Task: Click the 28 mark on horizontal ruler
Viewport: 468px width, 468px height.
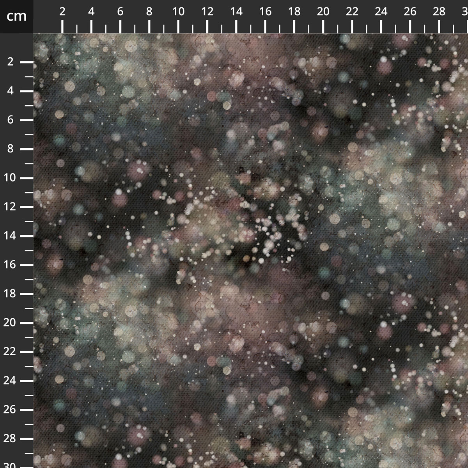Action: pos(439,12)
